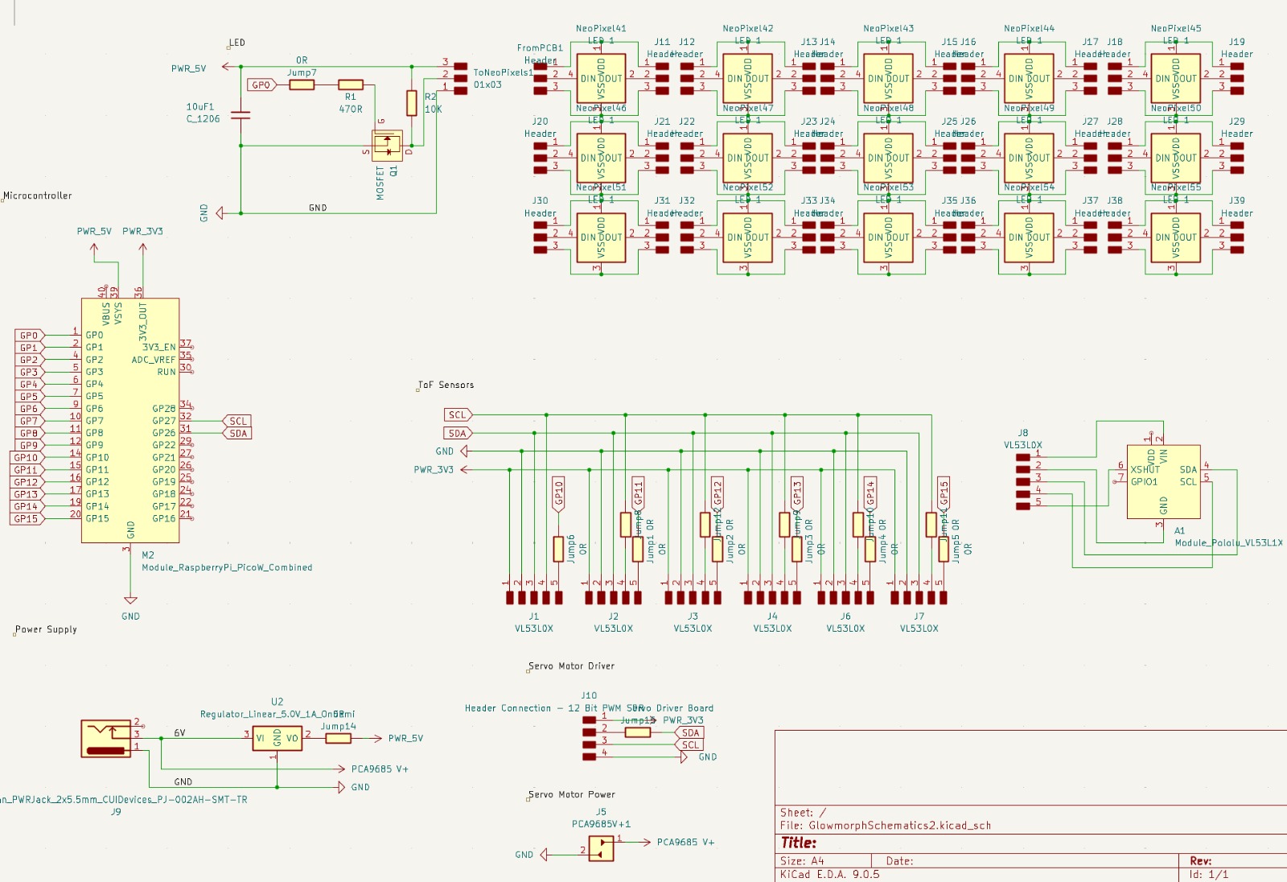Image resolution: width=1287 pixels, height=882 pixels.
Task: Click the GP15 label in ToF Sensors section
Action: [944, 493]
